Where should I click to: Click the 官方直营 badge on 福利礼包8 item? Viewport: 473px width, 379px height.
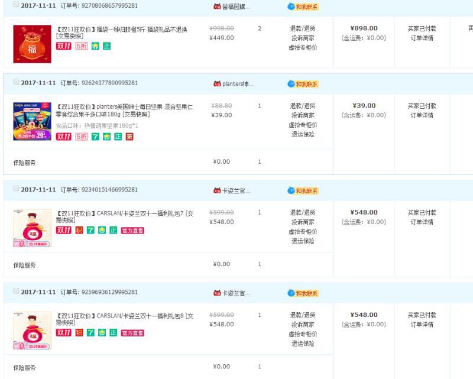[x=133, y=333]
